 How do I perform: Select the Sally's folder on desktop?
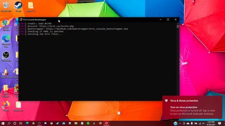[x=6, y=91]
